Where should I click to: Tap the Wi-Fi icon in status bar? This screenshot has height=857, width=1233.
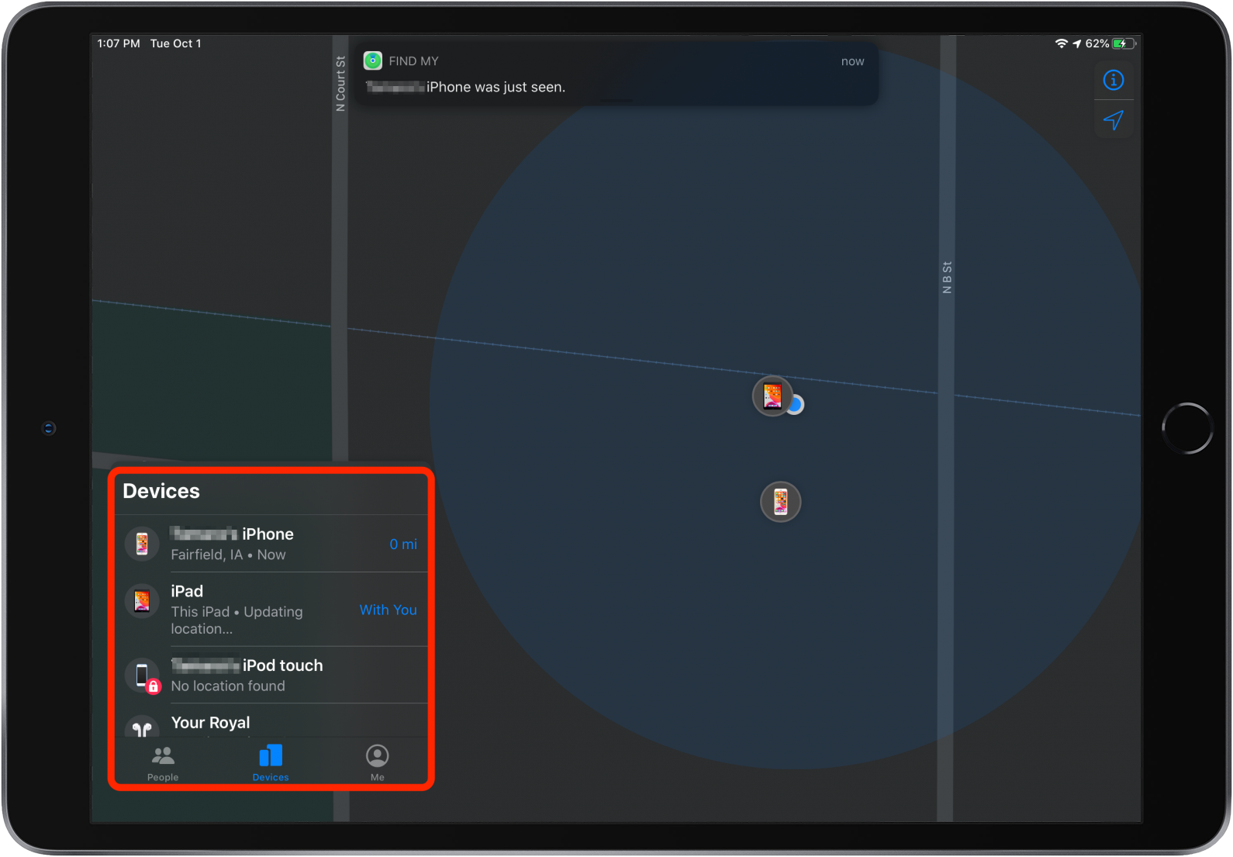[x=1062, y=43]
